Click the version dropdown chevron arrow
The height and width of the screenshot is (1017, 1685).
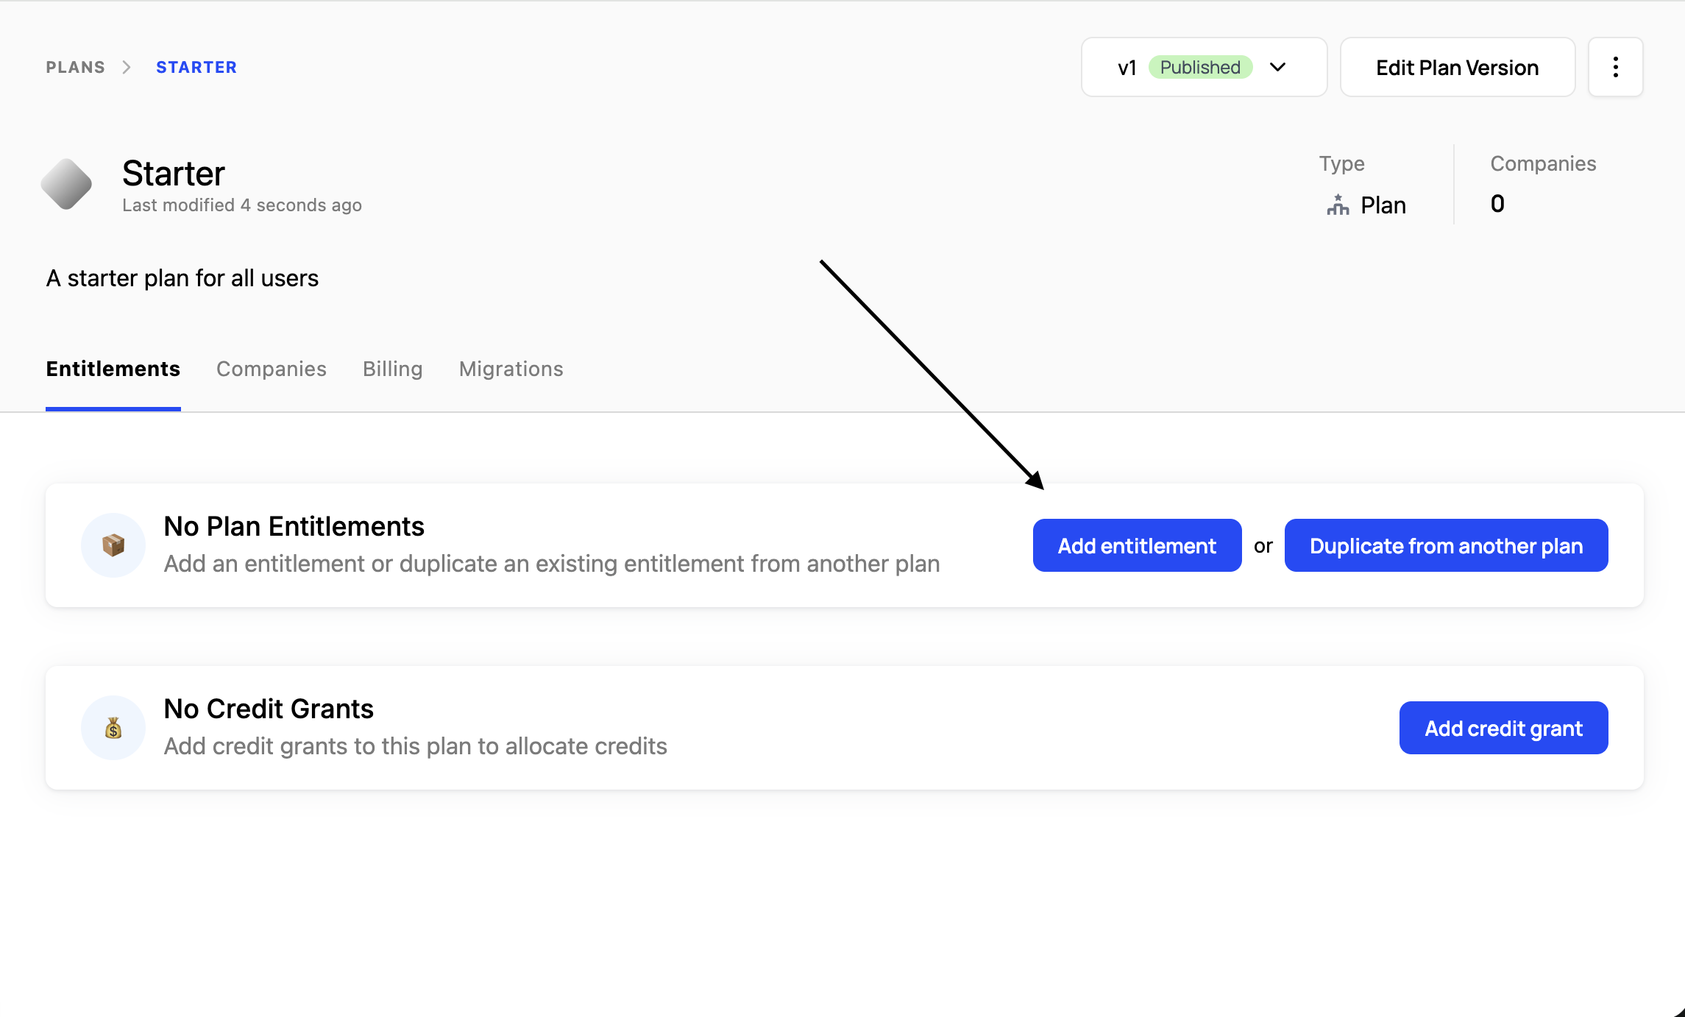[1278, 67]
